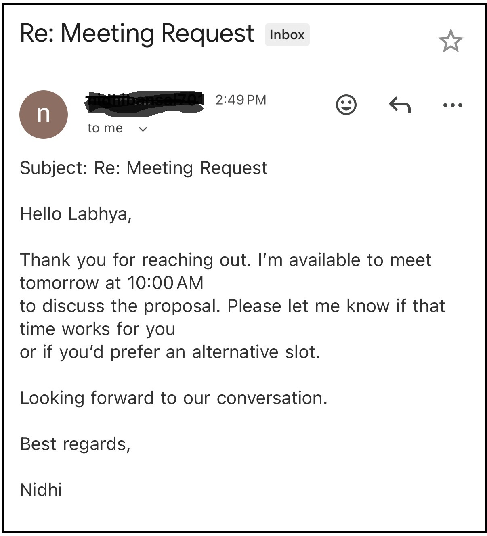
Task: Expand recipient details with 'to me' chevron
Action: click(143, 129)
